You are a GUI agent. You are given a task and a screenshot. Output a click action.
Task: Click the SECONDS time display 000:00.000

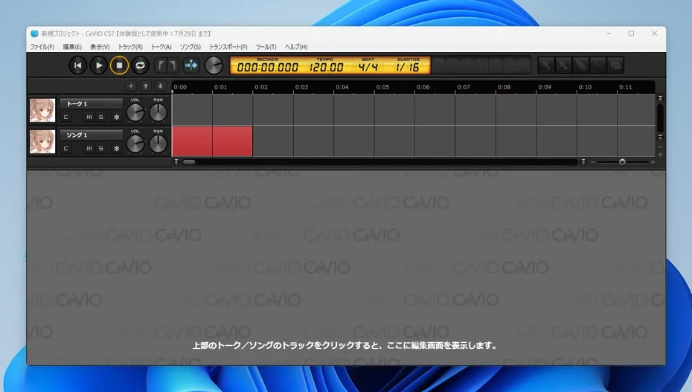coord(267,67)
